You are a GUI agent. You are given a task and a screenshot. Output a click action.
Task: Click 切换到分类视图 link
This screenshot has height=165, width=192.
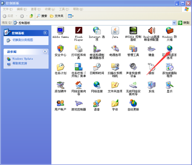coord(23,40)
